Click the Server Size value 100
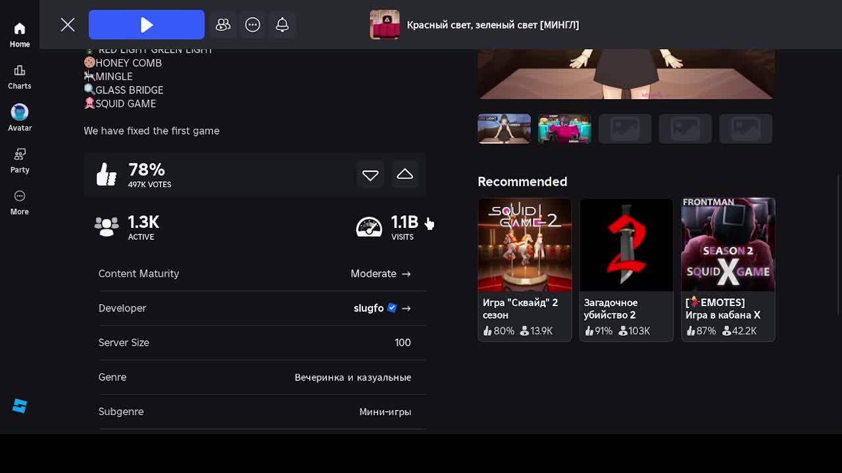This screenshot has width=842, height=473. (403, 342)
